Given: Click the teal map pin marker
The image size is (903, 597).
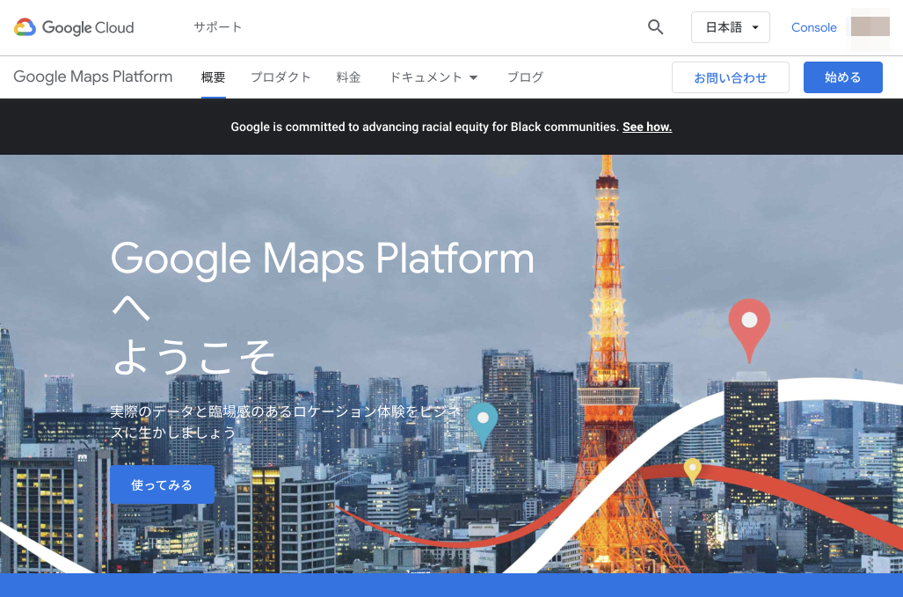Looking at the screenshot, I should 483,423.
